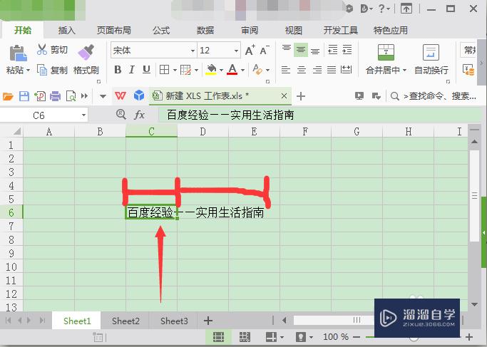
Task: Click the Paste clipboard icon
Action: tap(18, 53)
